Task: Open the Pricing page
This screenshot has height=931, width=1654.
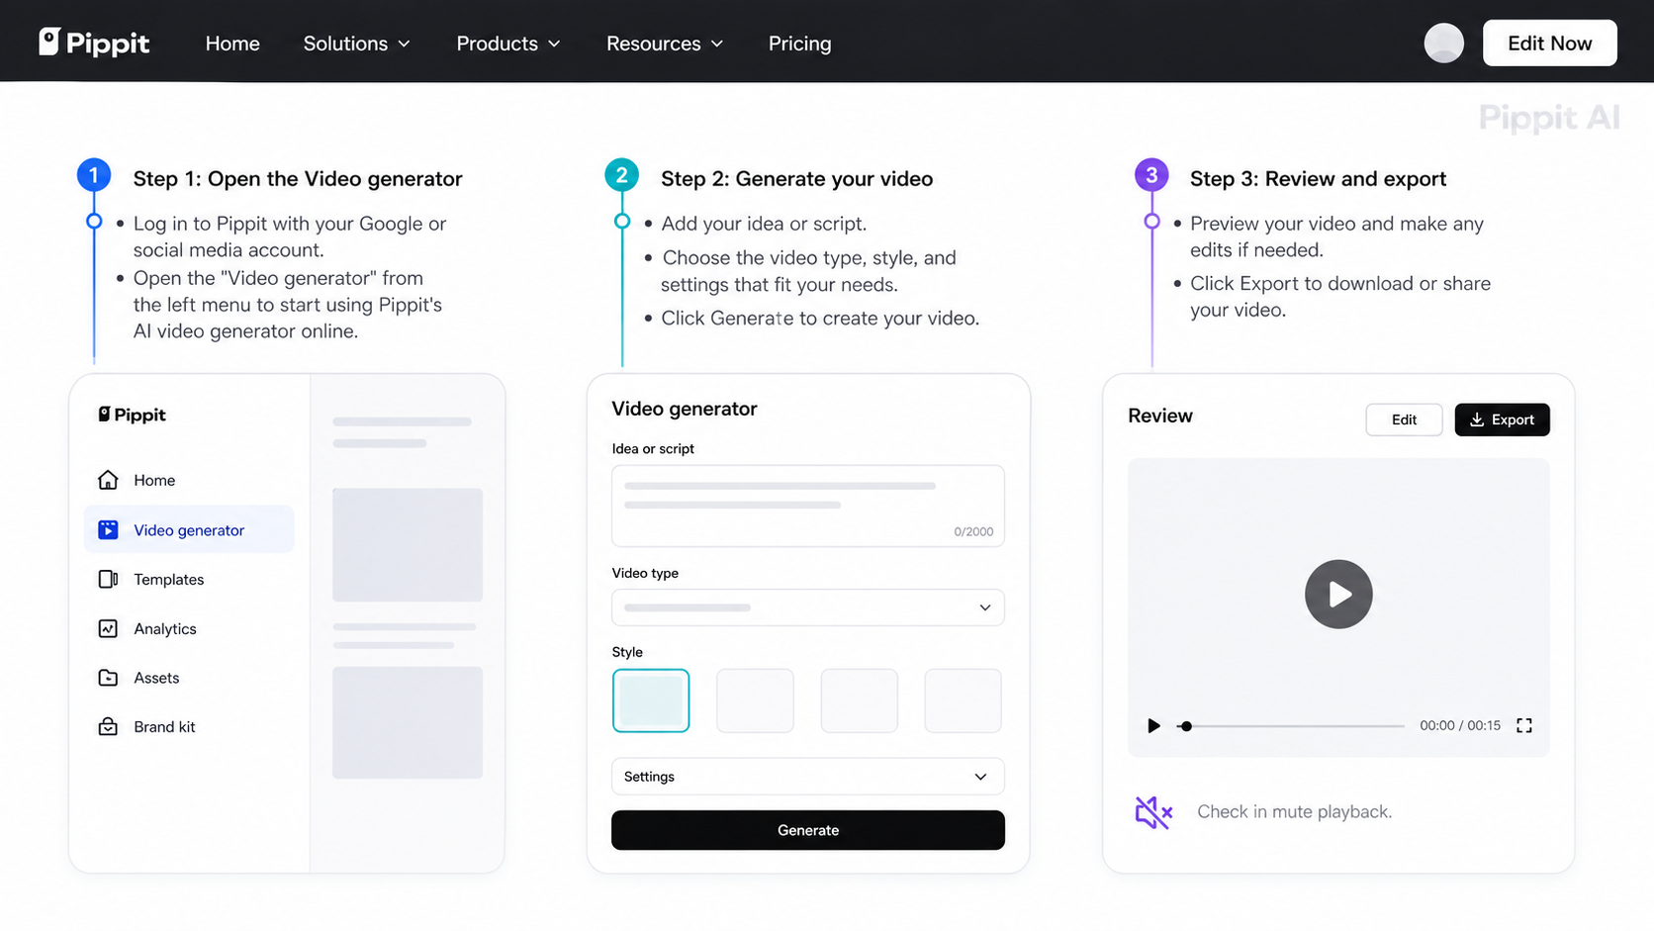Action: 799,44
